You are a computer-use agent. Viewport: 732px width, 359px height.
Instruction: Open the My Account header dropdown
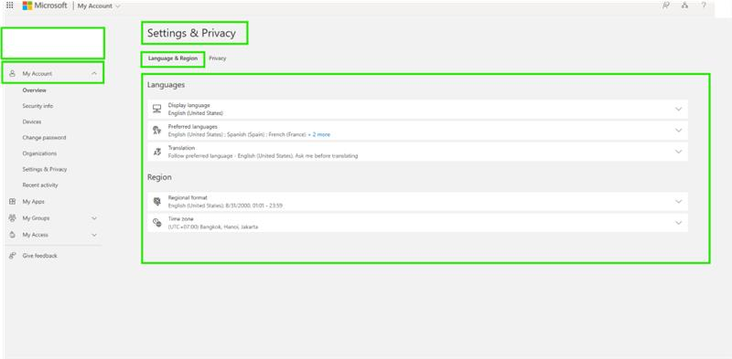(x=99, y=6)
